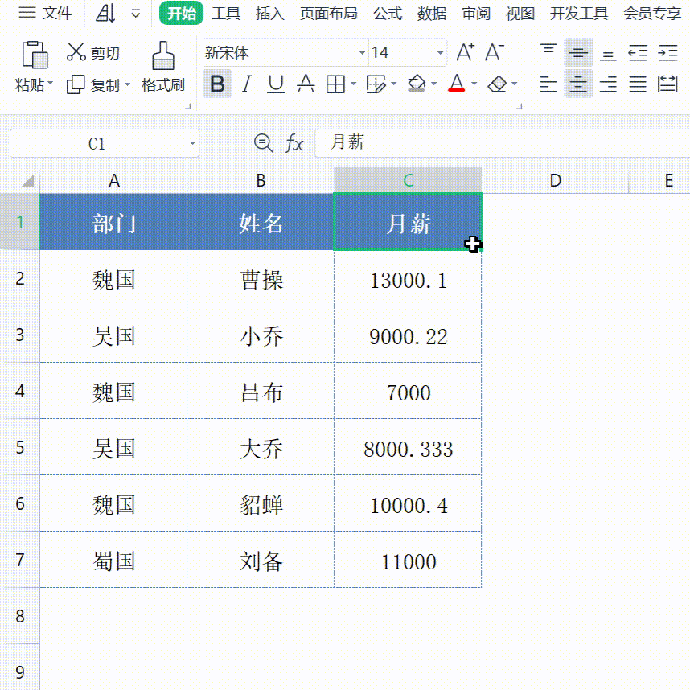The height and width of the screenshot is (690, 690).
Task: Decrease font size with A- icon
Action: [495, 52]
